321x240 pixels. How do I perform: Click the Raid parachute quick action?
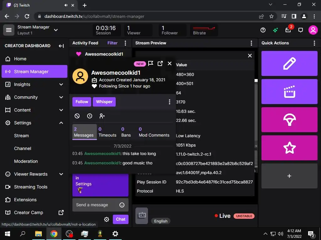(x=289, y=120)
